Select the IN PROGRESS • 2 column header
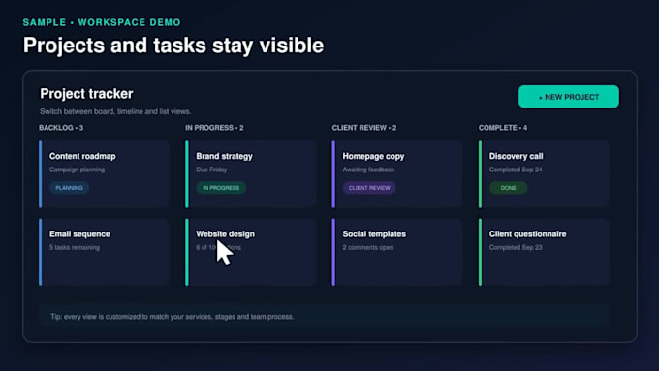 tap(214, 128)
